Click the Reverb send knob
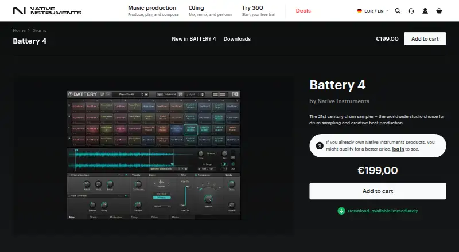Image resolution: width=459 pixels, height=252 pixels. (x=232, y=205)
